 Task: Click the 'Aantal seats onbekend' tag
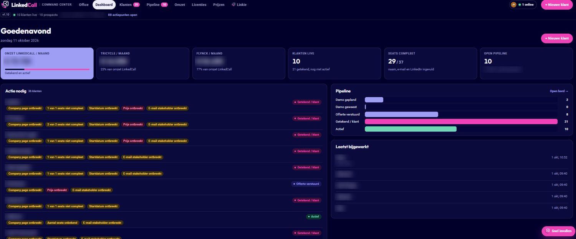pos(62,223)
